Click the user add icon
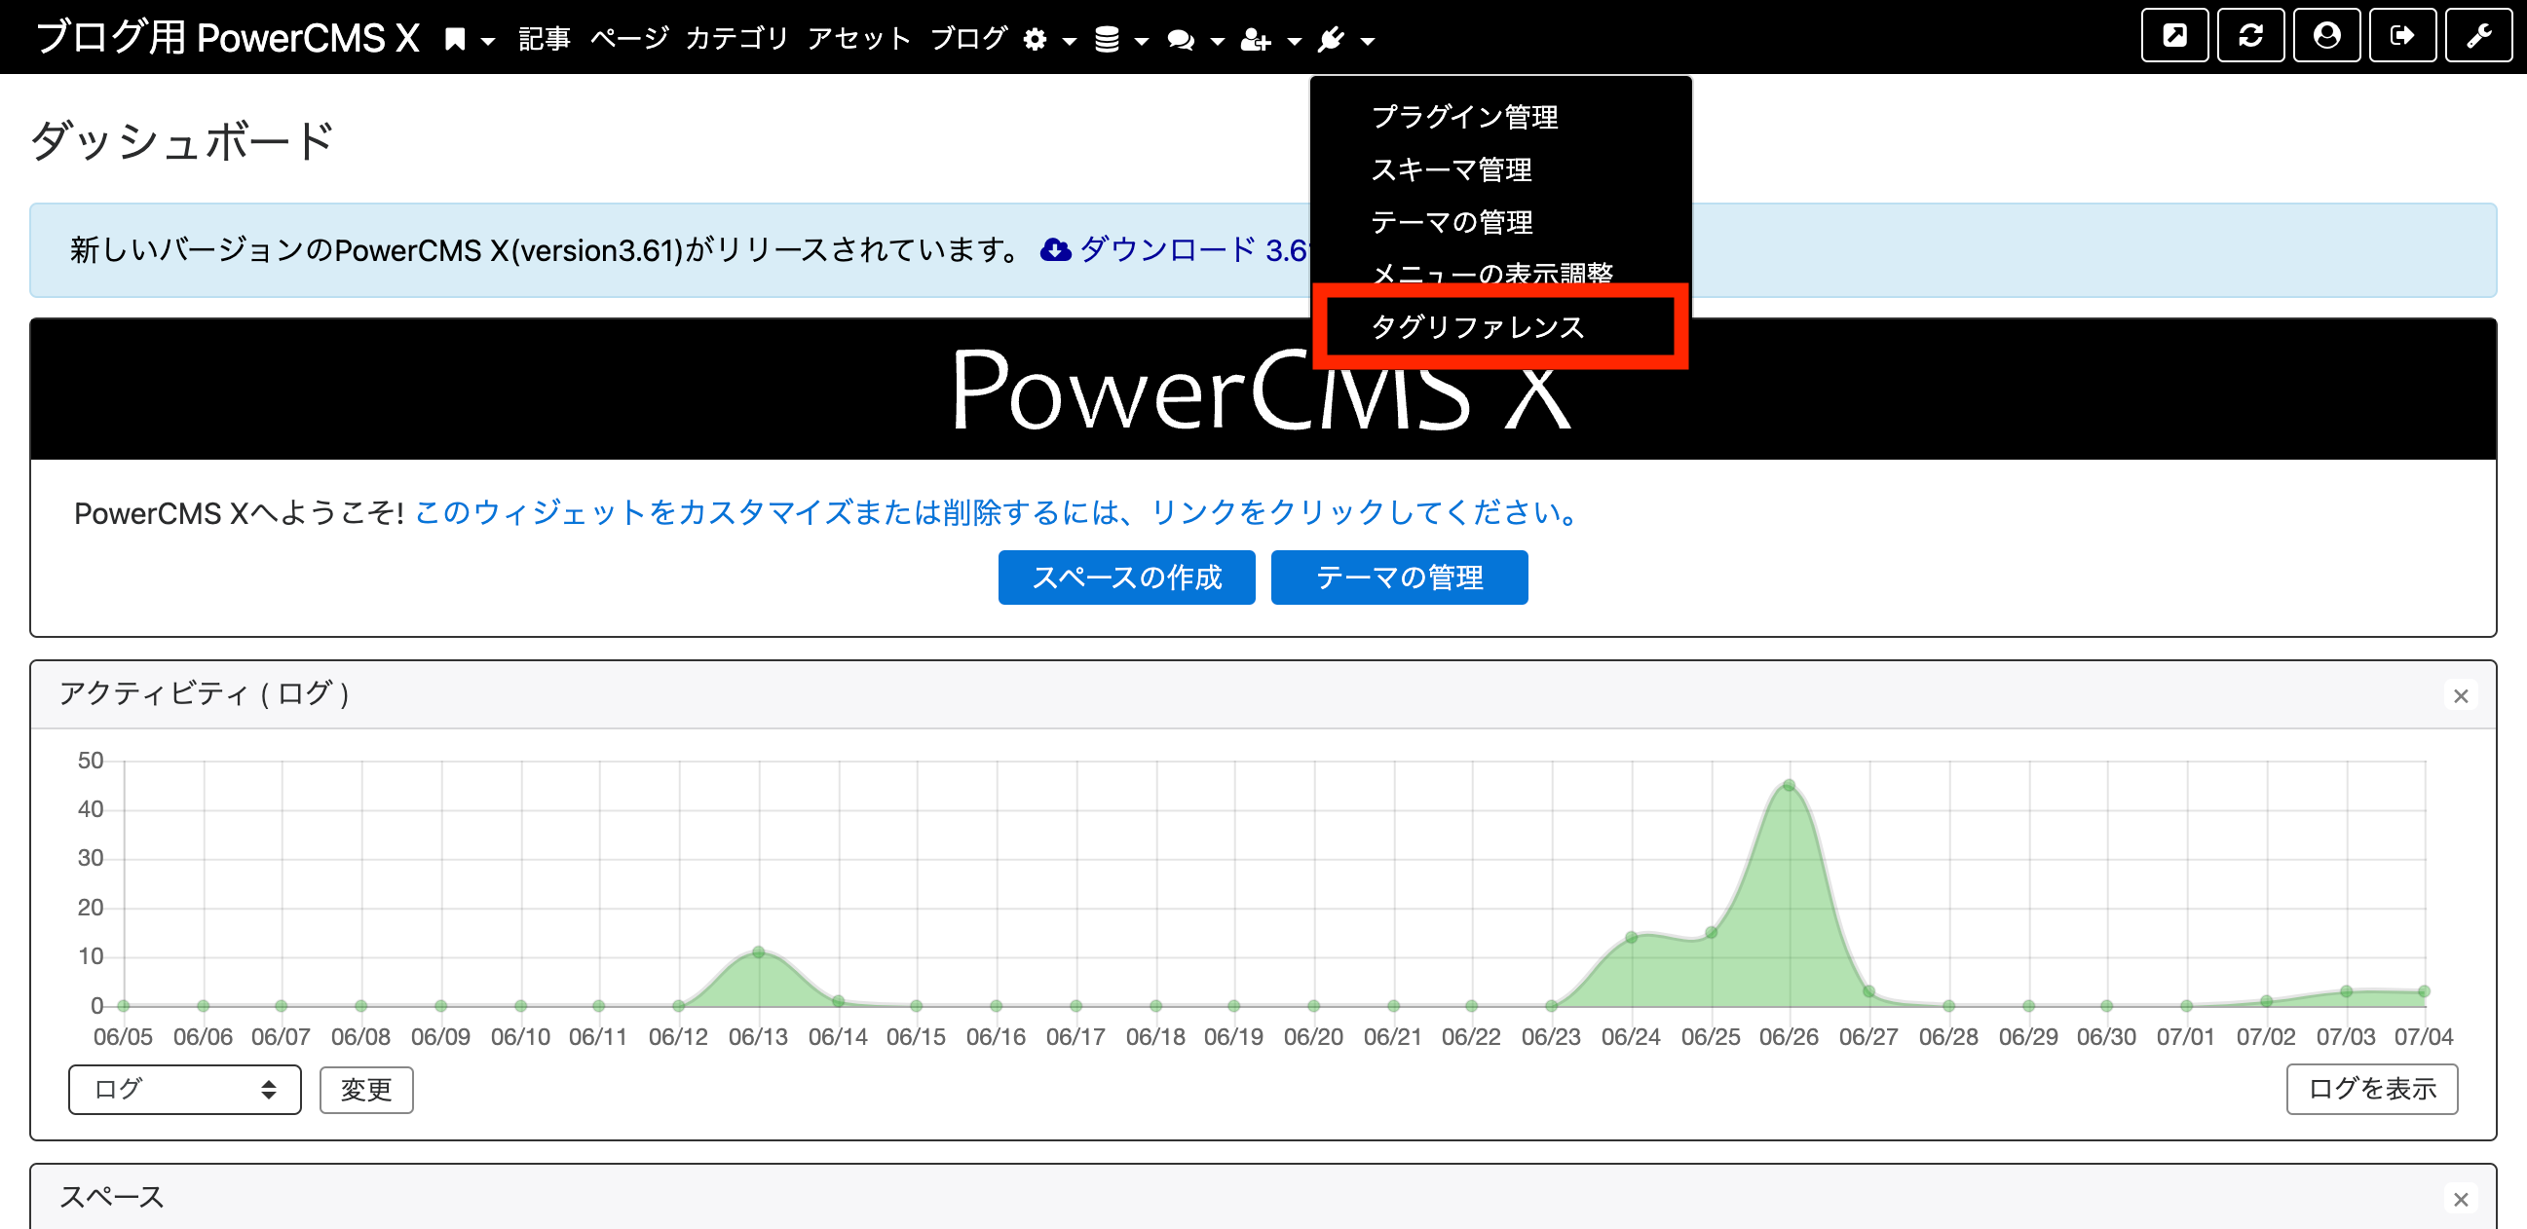The height and width of the screenshot is (1229, 2527). pyautogui.click(x=1256, y=39)
